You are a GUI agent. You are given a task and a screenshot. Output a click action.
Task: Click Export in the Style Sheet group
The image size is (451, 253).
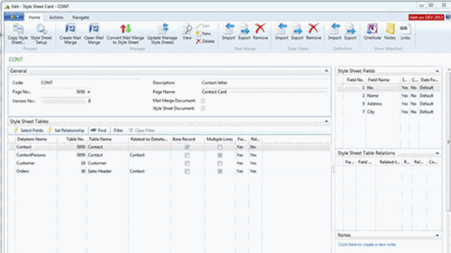click(x=297, y=32)
